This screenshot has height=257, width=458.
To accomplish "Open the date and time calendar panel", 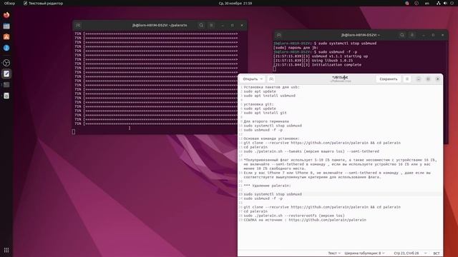I will pos(235,3).
